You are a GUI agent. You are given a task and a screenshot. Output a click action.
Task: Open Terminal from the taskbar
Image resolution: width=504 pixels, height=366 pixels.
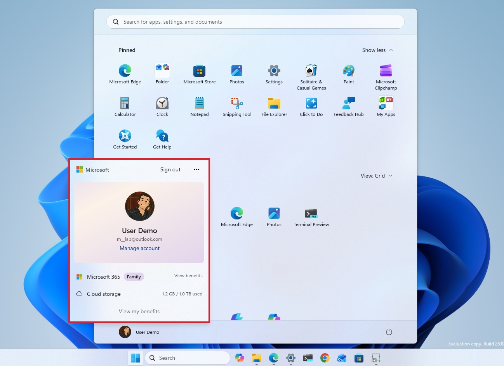coord(308,358)
